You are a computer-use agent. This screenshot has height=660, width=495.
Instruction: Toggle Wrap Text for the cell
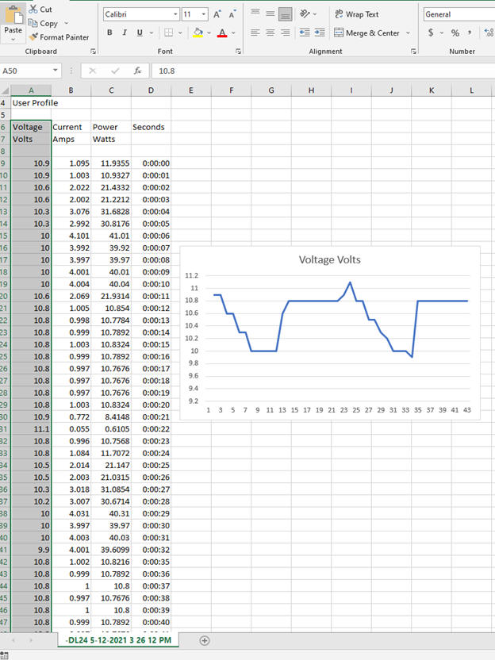(x=356, y=14)
